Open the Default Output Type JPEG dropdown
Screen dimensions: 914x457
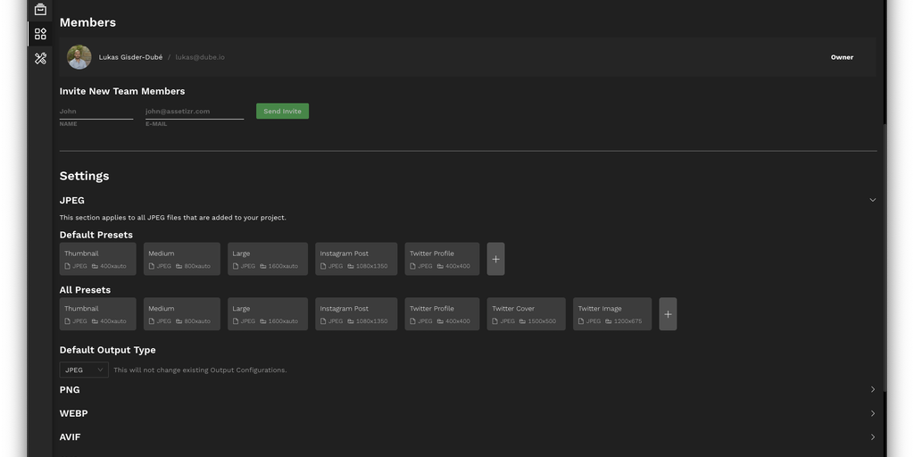pos(84,370)
